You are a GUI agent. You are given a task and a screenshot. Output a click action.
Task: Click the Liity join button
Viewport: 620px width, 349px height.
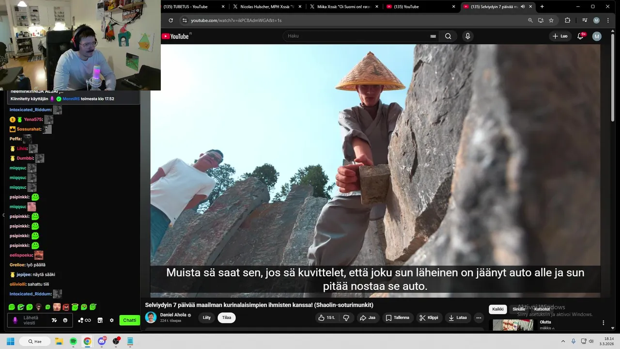(x=207, y=318)
